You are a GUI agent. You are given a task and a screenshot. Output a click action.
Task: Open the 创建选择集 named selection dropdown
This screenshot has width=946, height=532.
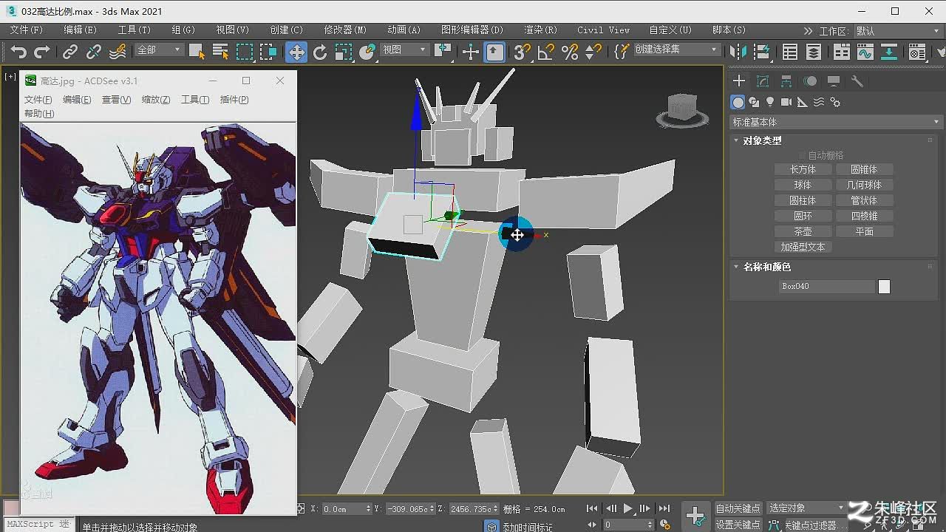[x=677, y=50]
